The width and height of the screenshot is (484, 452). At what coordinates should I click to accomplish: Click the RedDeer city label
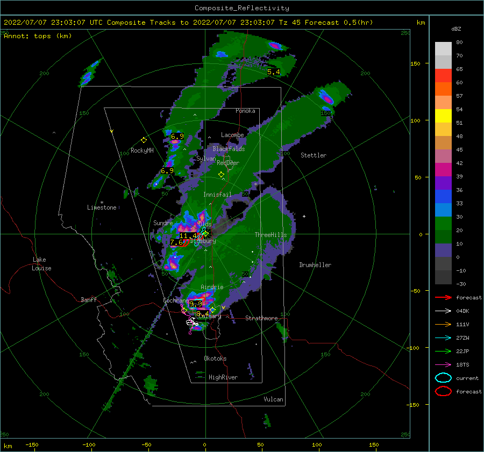pos(228,163)
